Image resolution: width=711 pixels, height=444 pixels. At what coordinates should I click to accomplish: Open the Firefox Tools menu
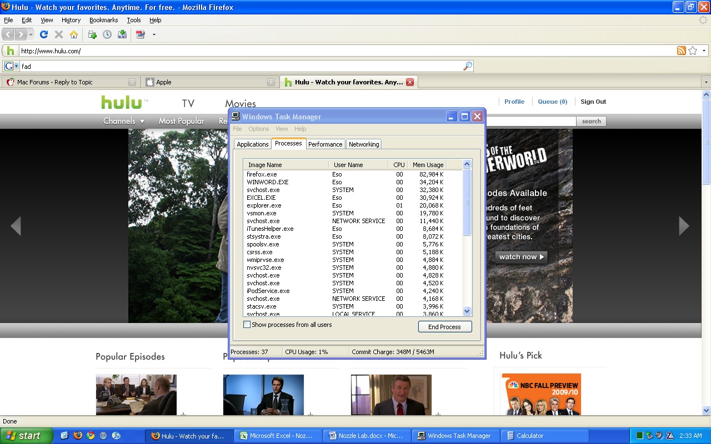pyautogui.click(x=134, y=20)
